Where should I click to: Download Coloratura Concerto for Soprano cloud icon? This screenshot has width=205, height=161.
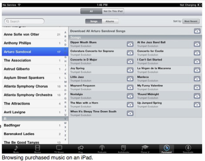pos(130,53)
